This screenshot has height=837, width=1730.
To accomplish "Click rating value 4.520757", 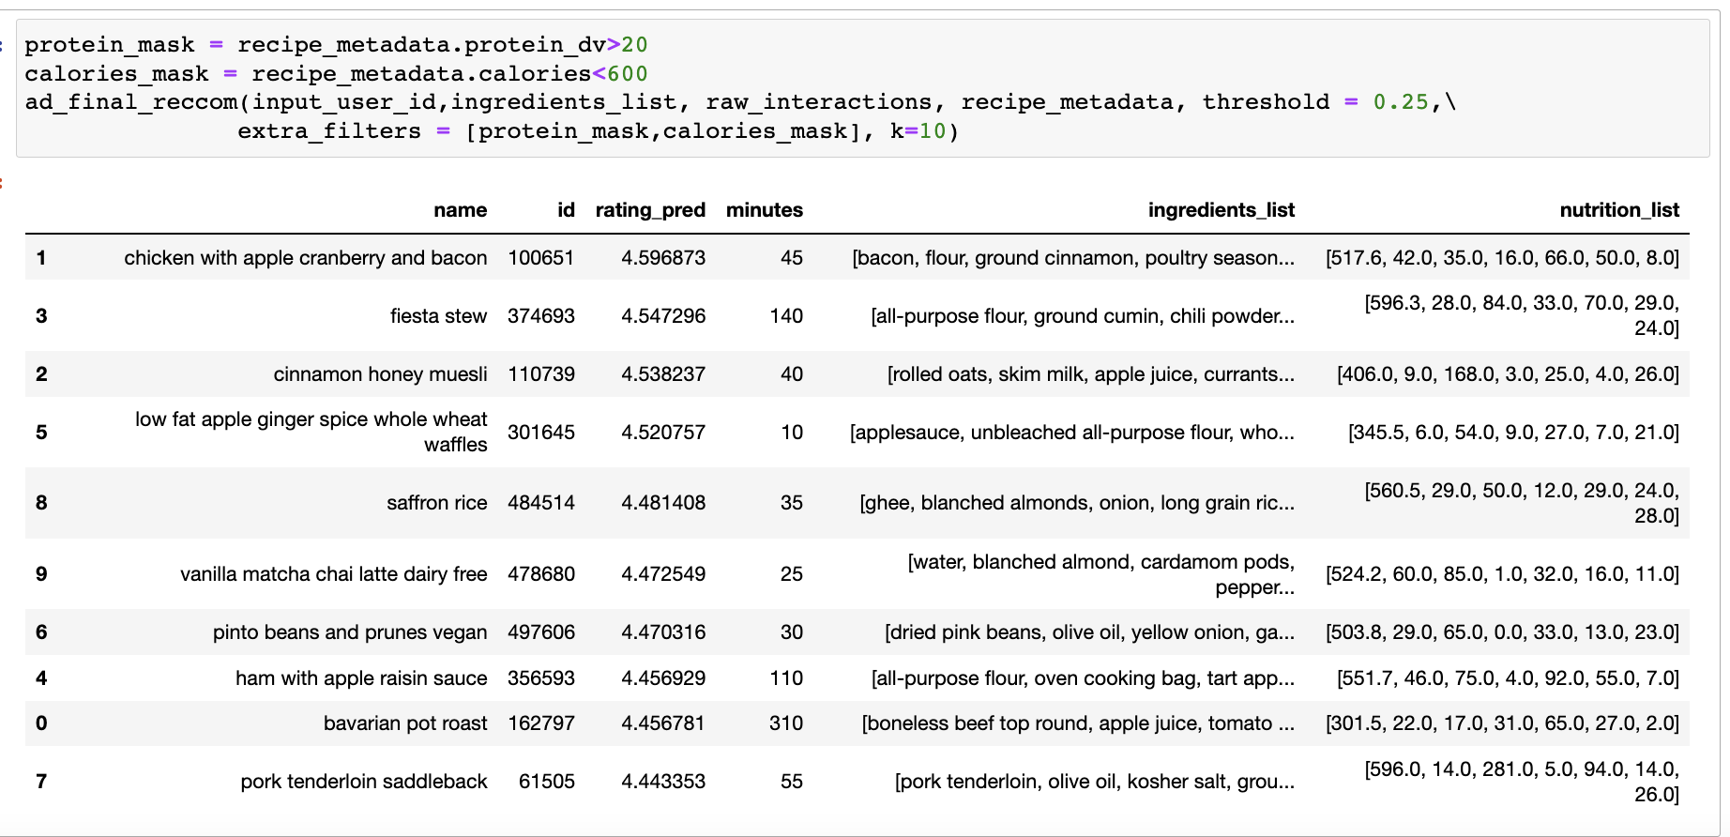I will 663,433.
